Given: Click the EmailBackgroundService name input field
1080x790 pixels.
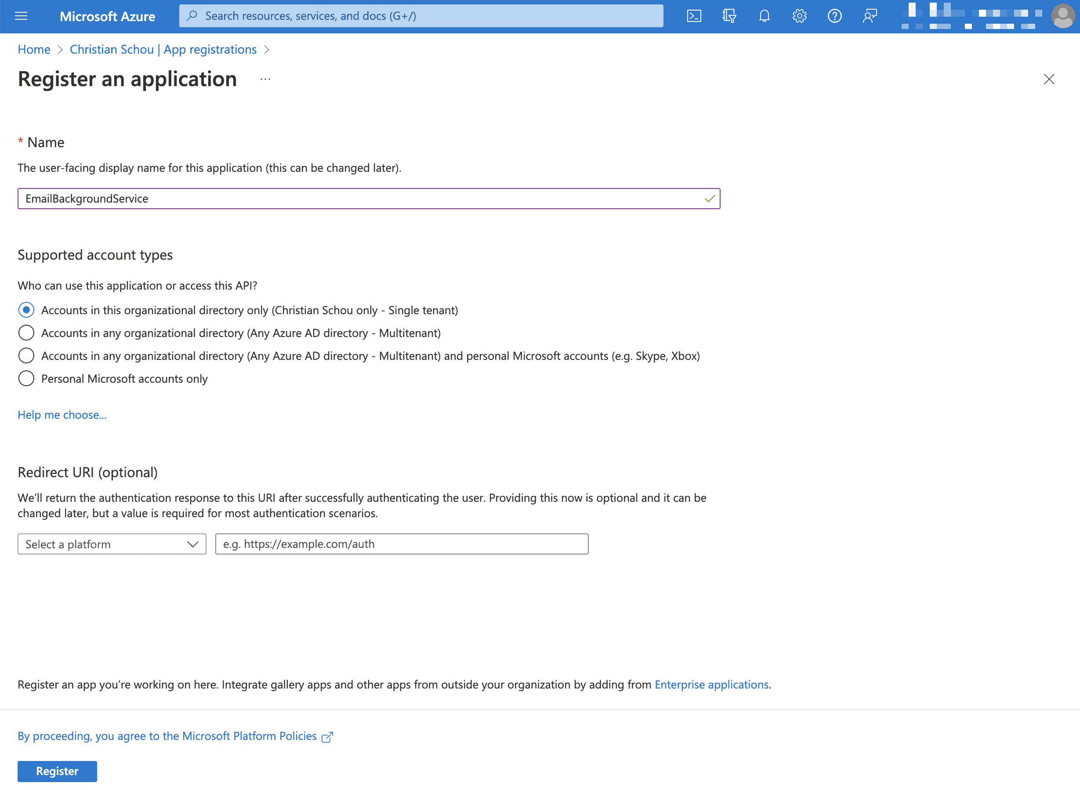Looking at the screenshot, I should 370,199.
